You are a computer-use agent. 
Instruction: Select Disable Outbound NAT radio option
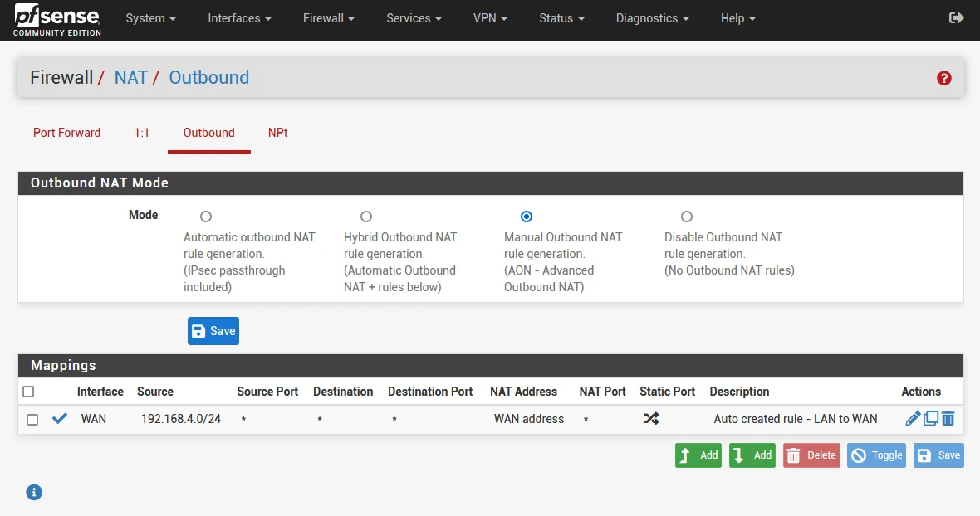tap(687, 217)
